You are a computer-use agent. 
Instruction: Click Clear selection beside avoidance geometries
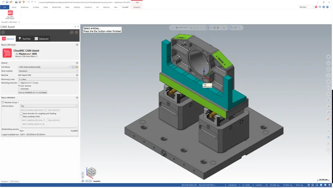point(54,110)
